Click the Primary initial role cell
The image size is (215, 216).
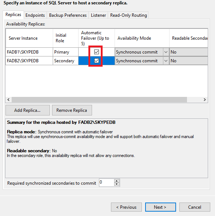(x=65, y=52)
